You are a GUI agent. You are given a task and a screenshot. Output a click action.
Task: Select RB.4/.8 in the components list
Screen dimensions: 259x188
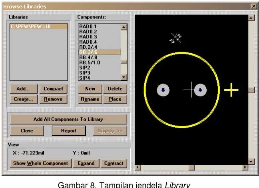coord(100,57)
